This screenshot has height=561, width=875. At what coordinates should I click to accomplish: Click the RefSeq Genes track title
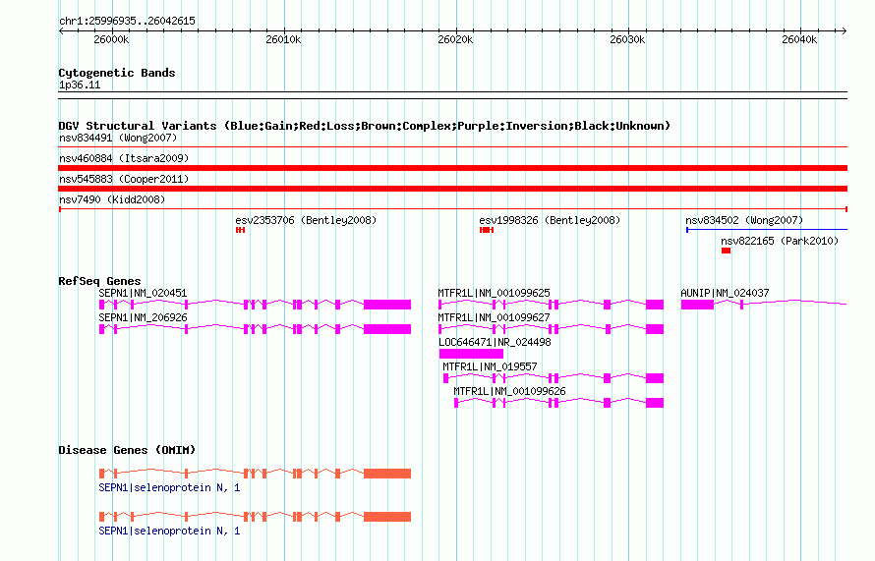coord(99,281)
